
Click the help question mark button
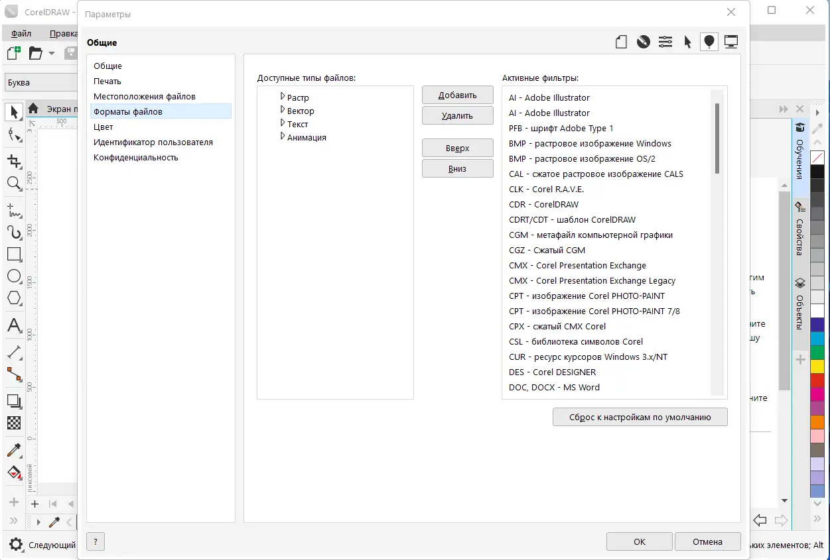pyautogui.click(x=96, y=541)
